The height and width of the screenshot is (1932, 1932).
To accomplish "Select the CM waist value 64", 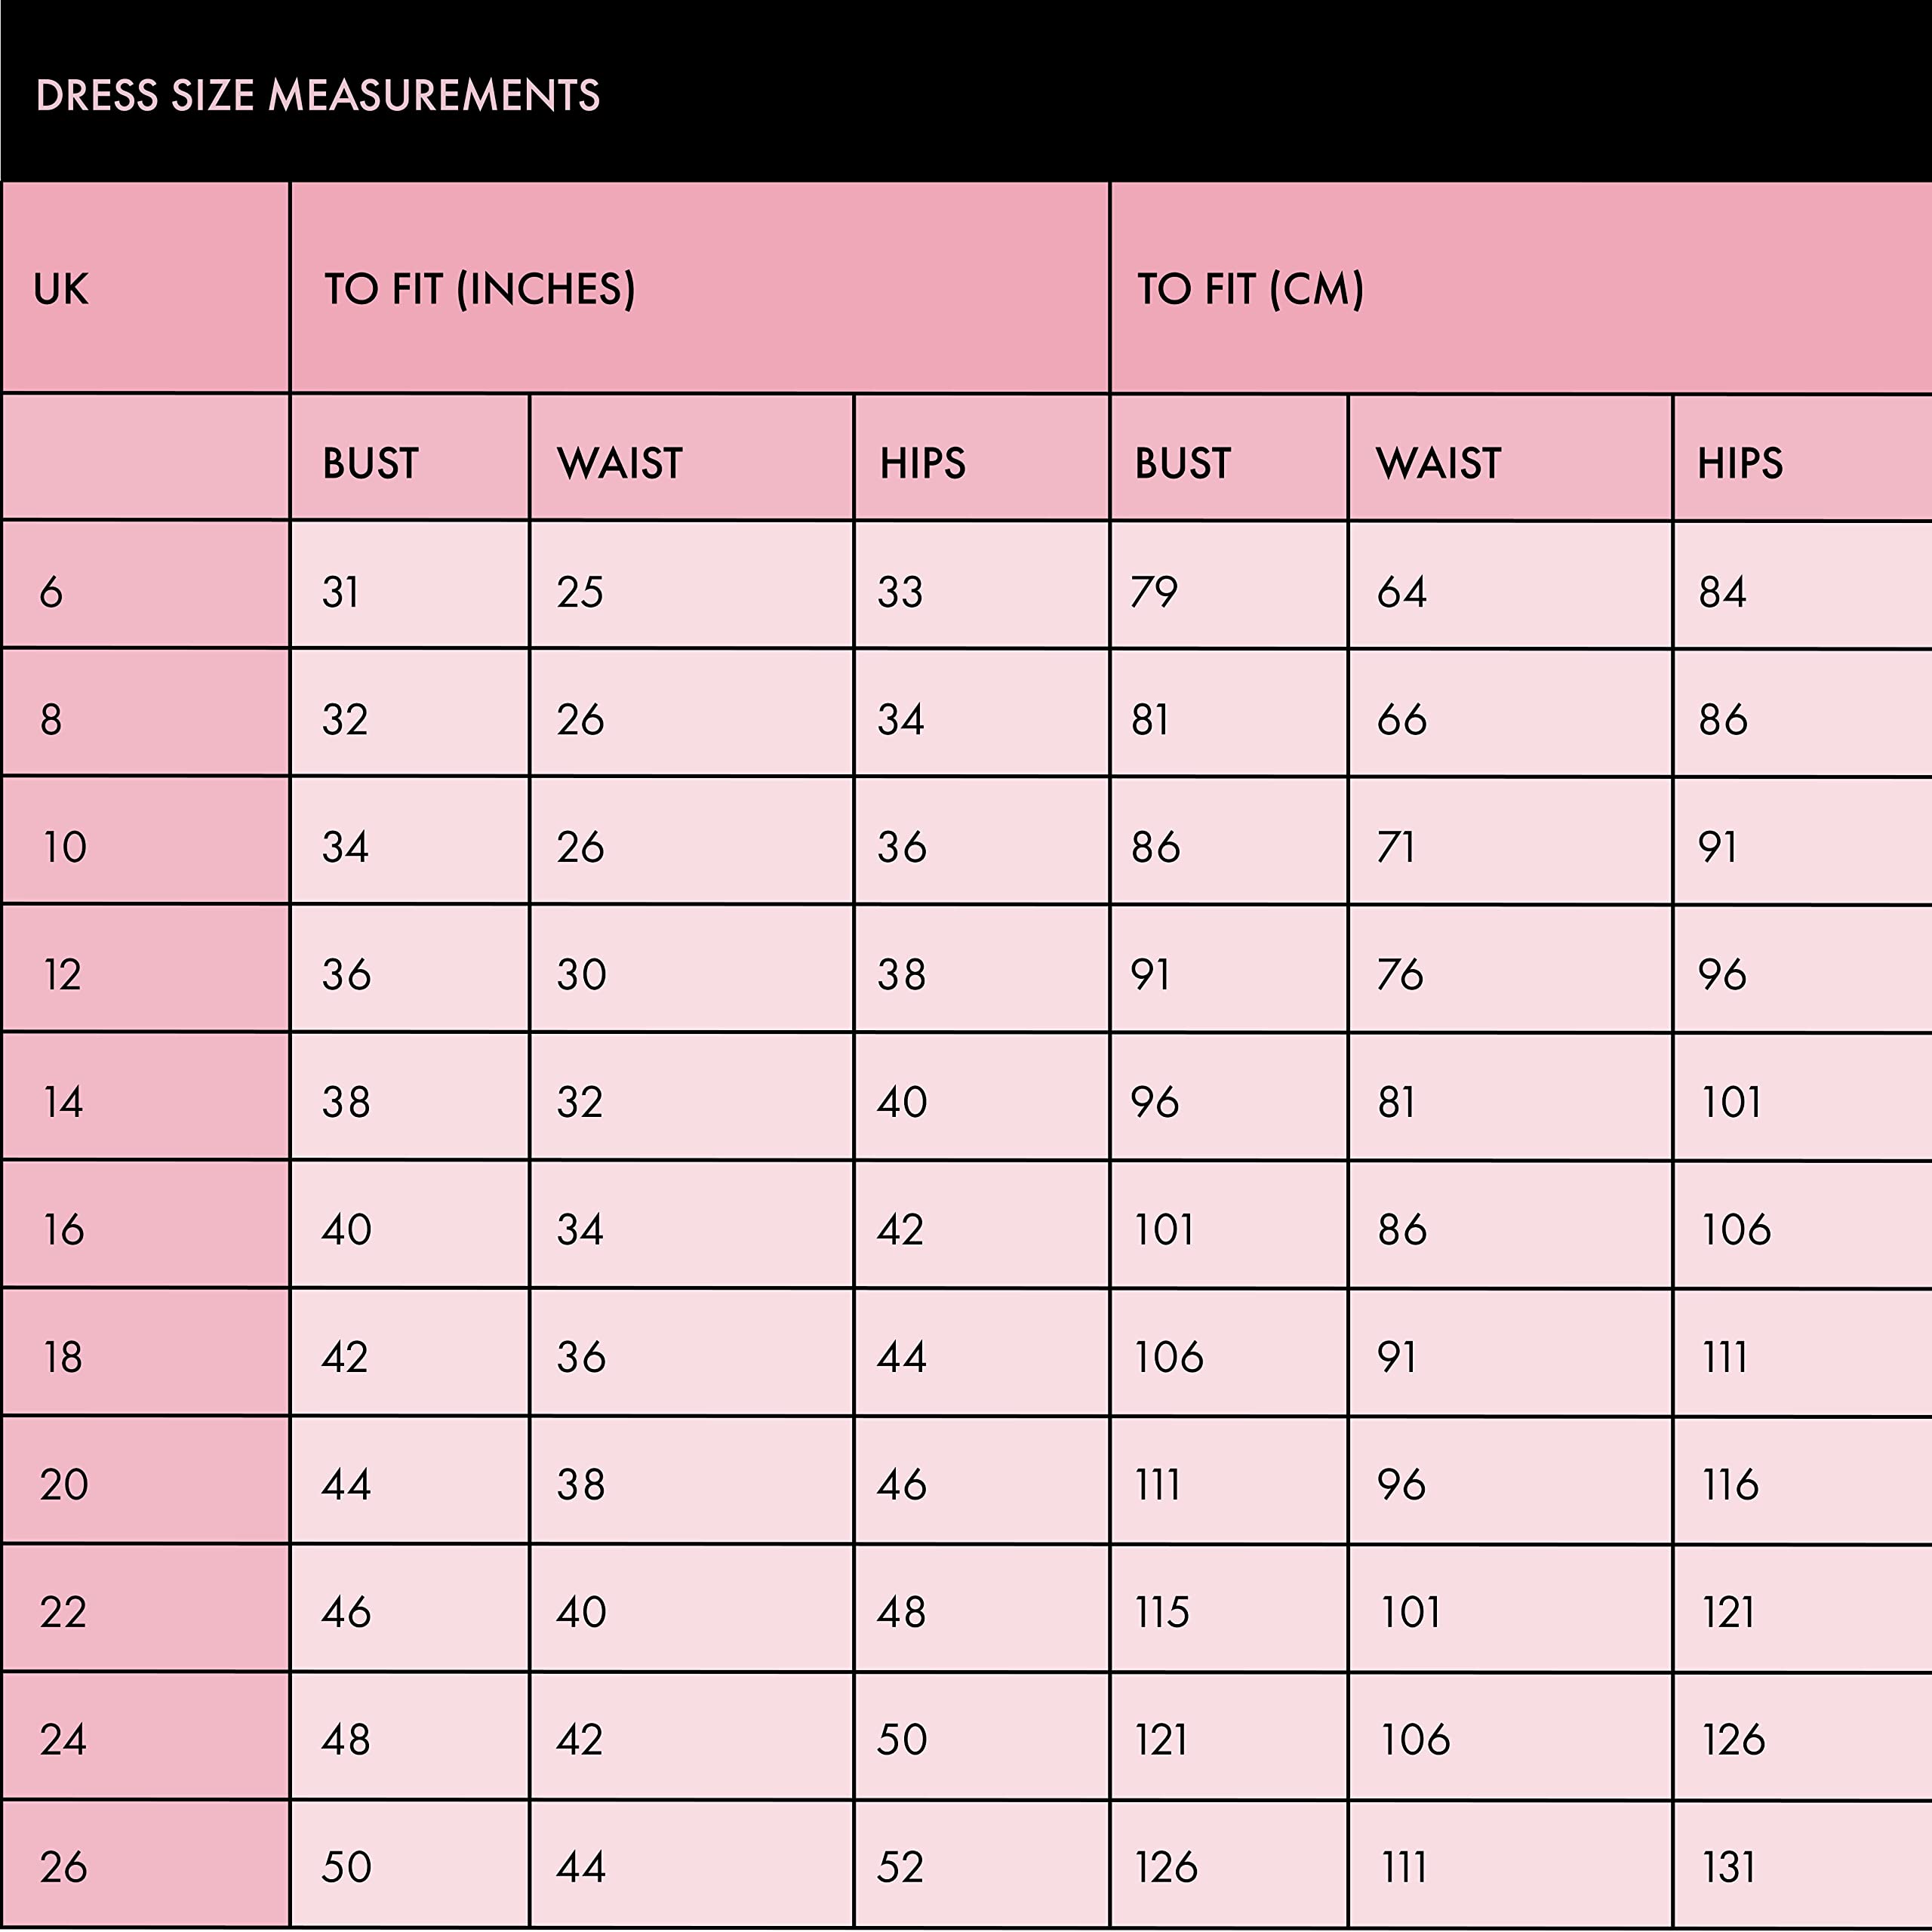I will coord(1402,592).
